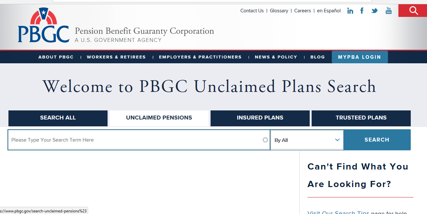Open the Twitter icon link
This screenshot has height=214, width=427.
coord(374,10)
